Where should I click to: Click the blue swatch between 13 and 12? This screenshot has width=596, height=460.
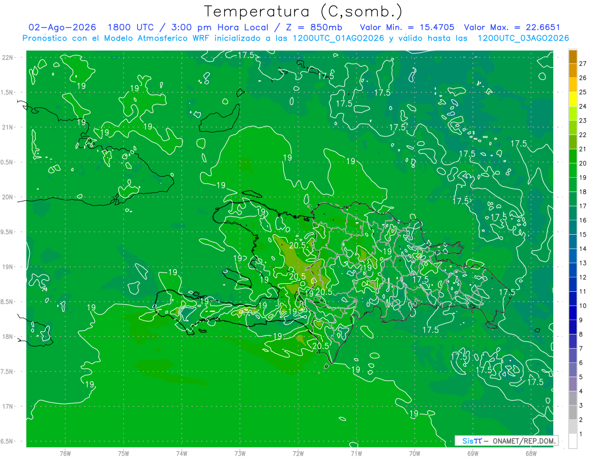coord(573,270)
